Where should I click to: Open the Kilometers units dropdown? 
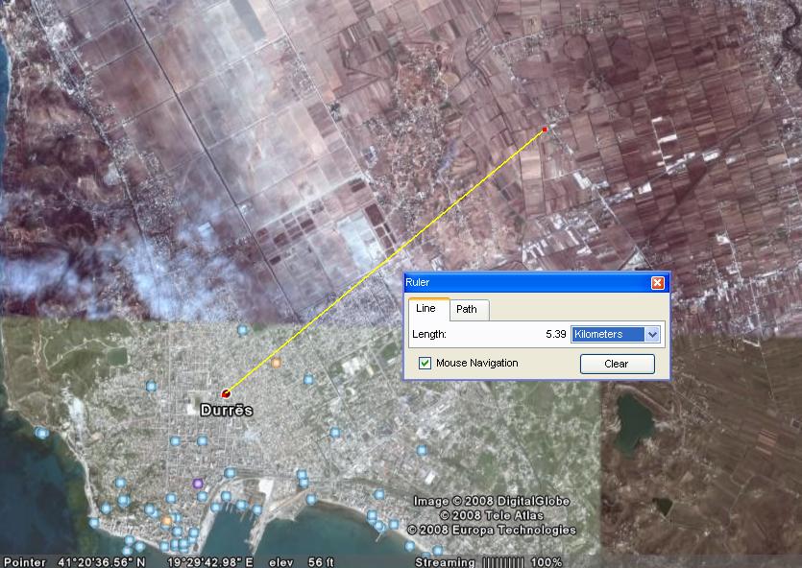tap(615, 334)
